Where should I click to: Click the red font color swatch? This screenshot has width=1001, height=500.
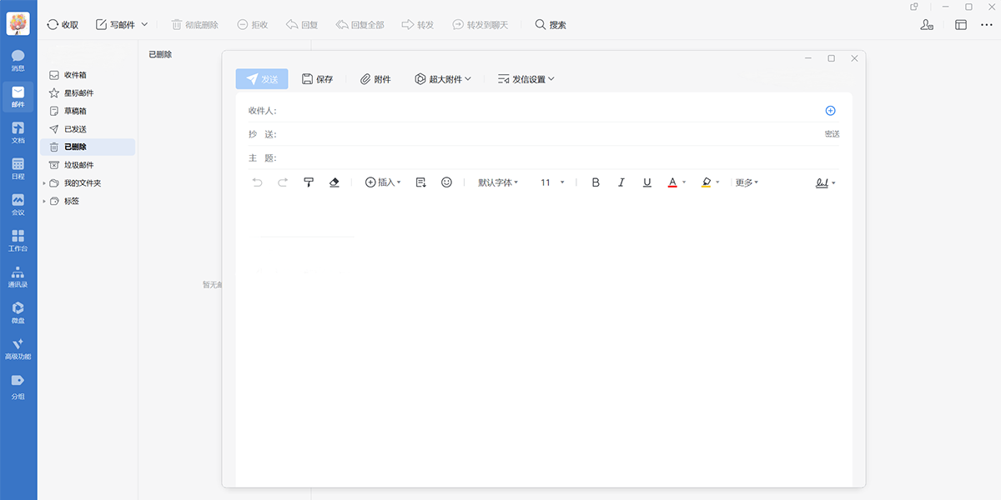(x=672, y=182)
